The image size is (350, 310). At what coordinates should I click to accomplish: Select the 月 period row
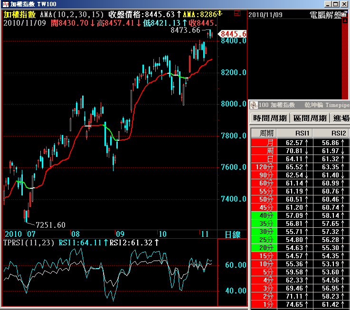(264, 143)
